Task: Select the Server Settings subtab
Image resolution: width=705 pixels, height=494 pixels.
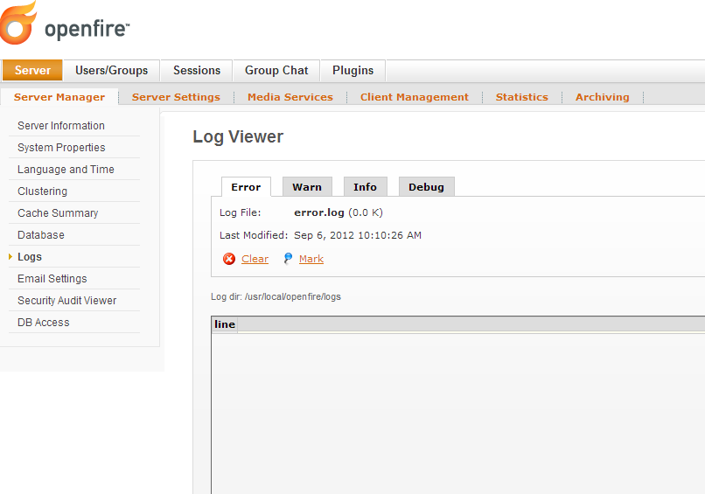Action: (x=176, y=97)
